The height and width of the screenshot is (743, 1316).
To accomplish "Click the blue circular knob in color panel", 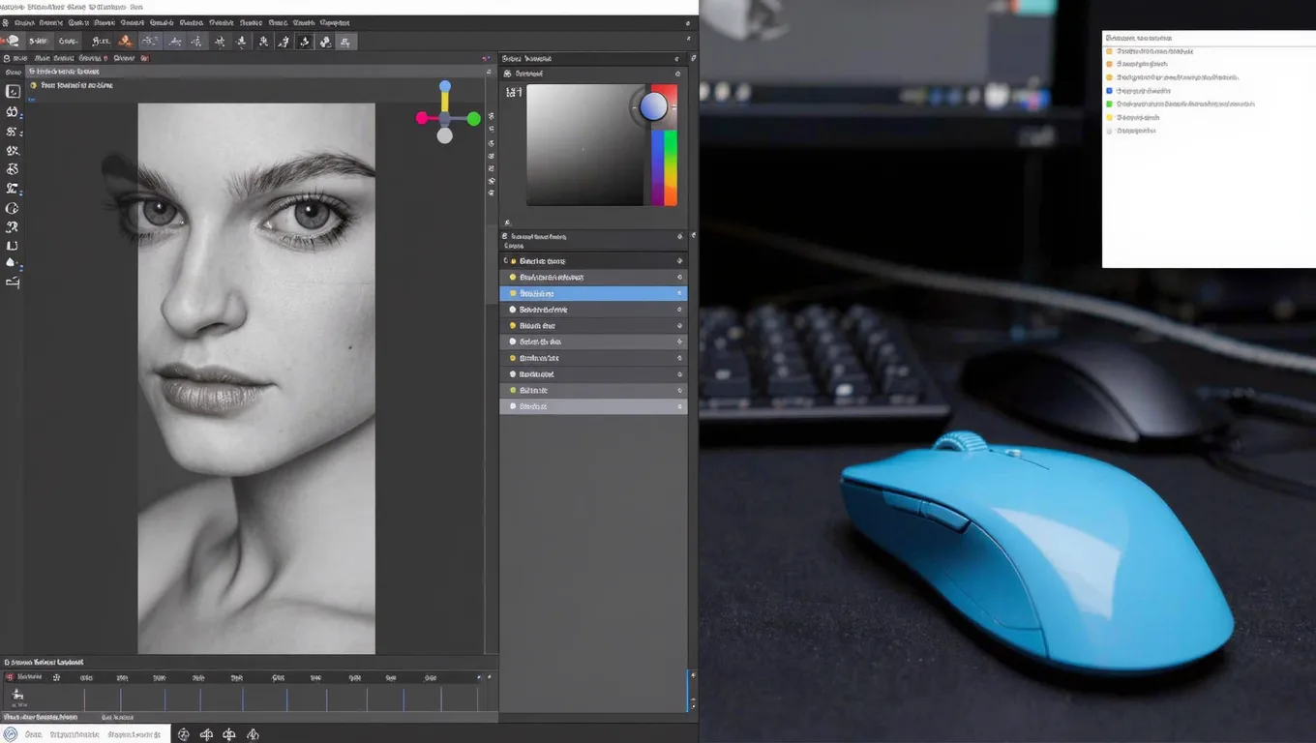I will (654, 106).
